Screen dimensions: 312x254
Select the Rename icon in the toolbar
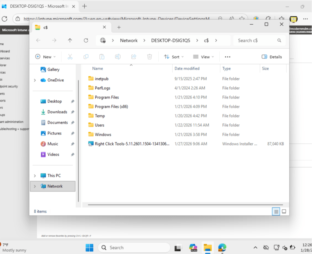(x=118, y=57)
